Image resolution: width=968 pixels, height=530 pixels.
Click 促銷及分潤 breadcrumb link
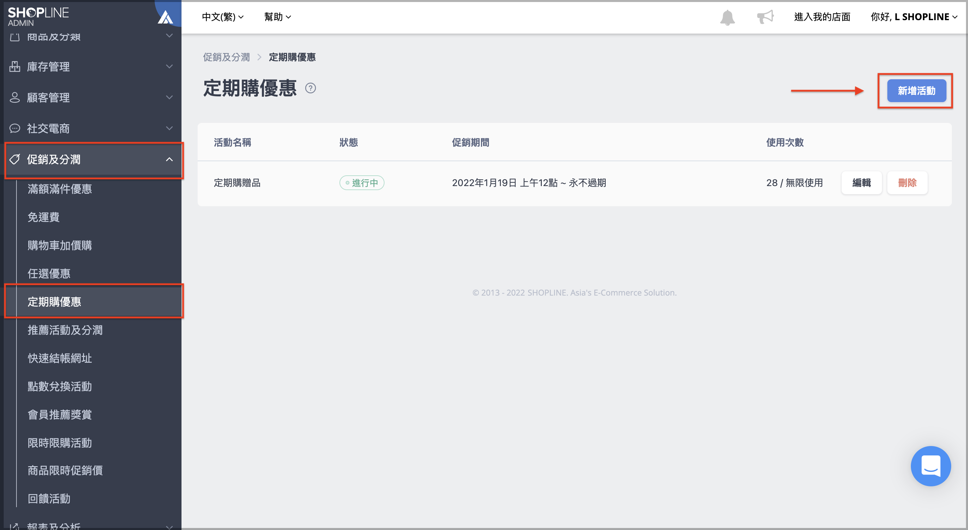click(x=227, y=57)
